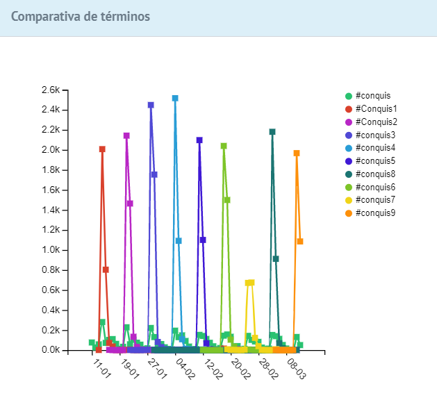The image size is (437, 407).
Task: Select the teal #conquis8 peak data point
Action: 272,132
